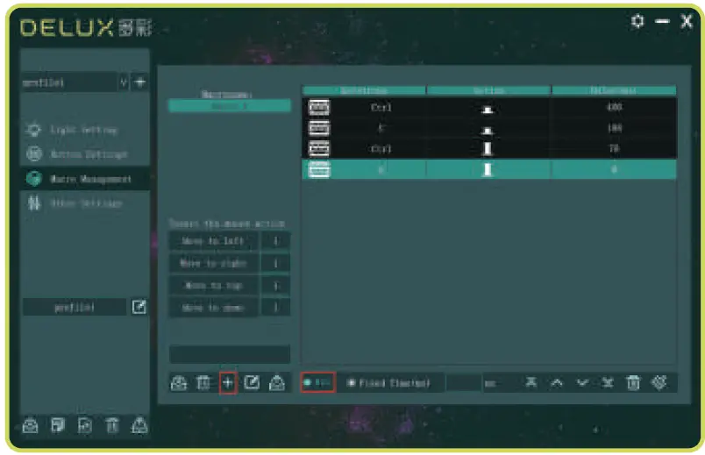This screenshot has width=705, height=455.
Task: Click the Button Settings round icon
Action: pyautogui.click(x=34, y=153)
